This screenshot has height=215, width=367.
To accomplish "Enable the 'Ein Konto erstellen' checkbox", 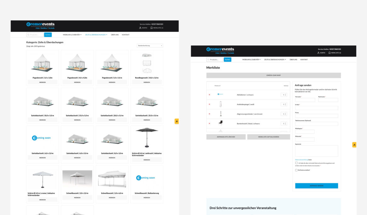I will tap(296, 170).
